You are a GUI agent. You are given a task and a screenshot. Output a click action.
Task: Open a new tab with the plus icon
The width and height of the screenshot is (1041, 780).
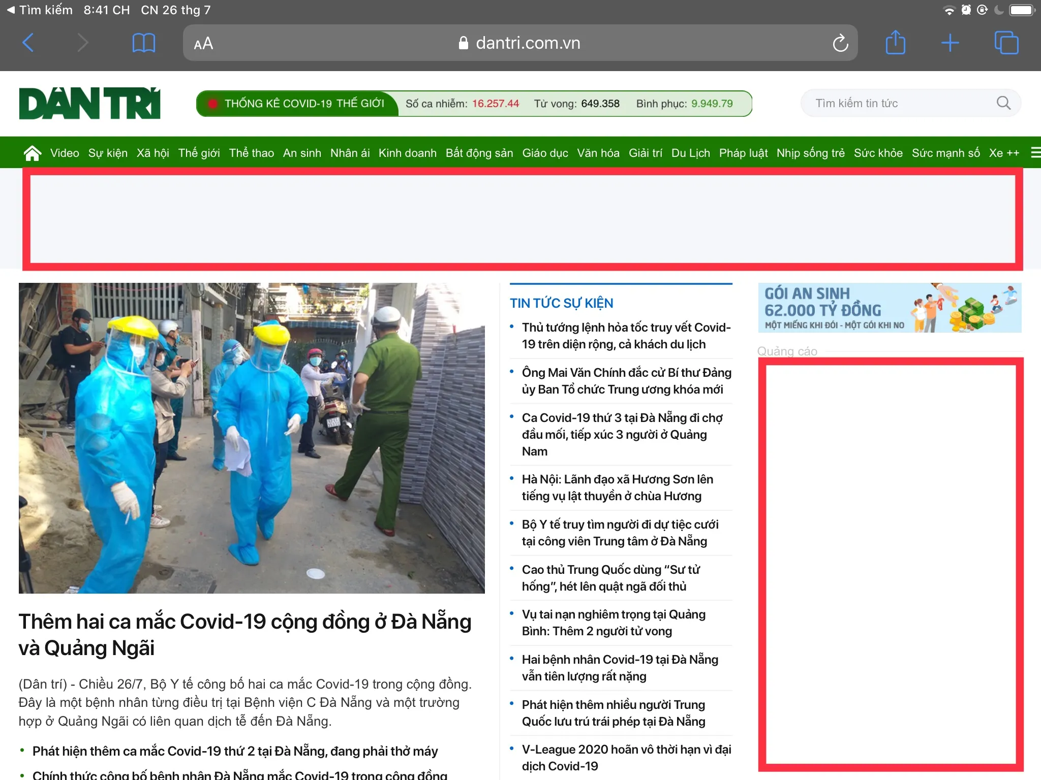[950, 43]
